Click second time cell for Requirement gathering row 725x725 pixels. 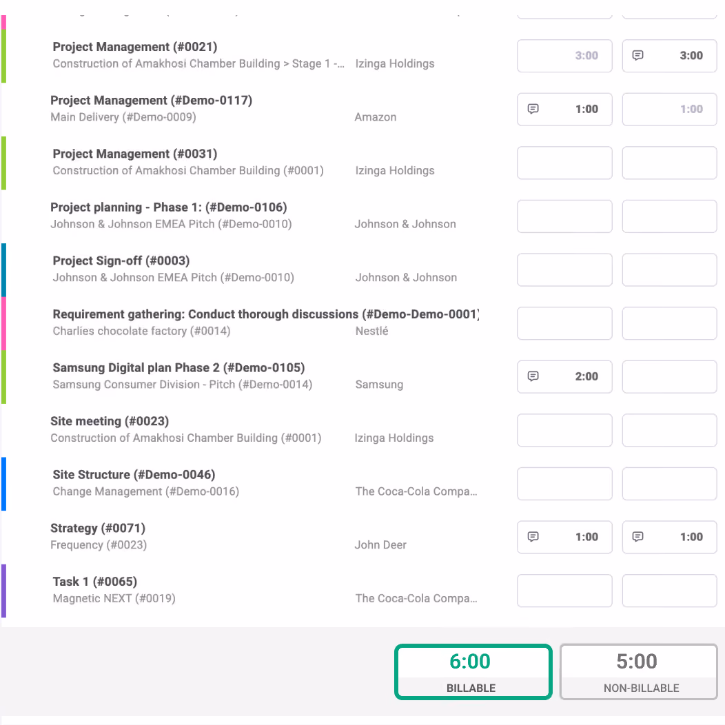point(669,323)
